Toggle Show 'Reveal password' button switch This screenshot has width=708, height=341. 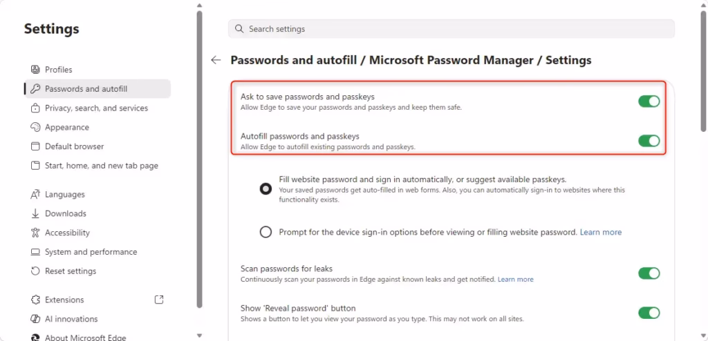point(649,313)
